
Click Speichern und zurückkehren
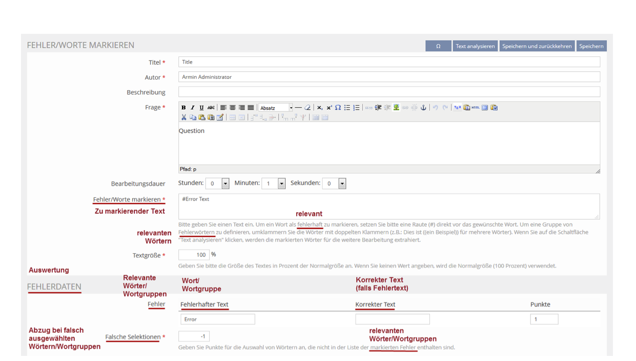pos(537,46)
